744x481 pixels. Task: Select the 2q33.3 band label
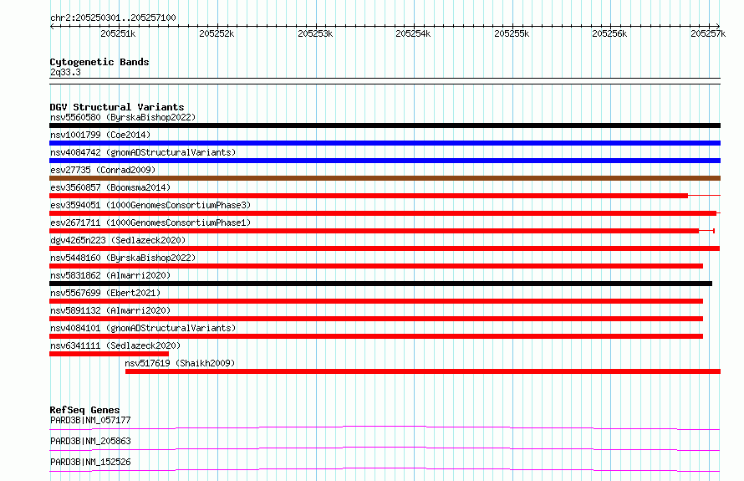pyautogui.click(x=65, y=72)
